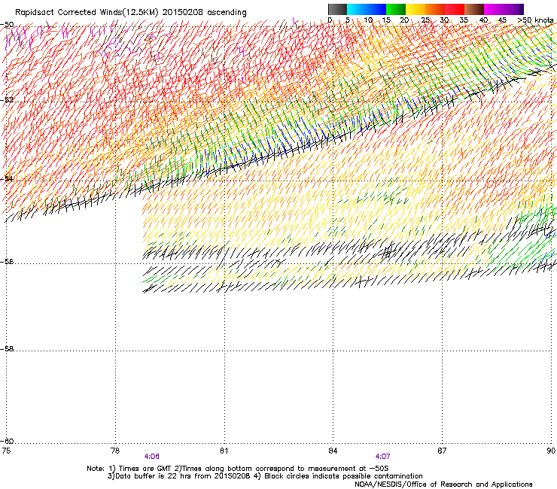Image resolution: width=557 pixels, height=489 pixels.
Task: Click the red 30-35 knots color swatch
Action: [x=455, y=9]
